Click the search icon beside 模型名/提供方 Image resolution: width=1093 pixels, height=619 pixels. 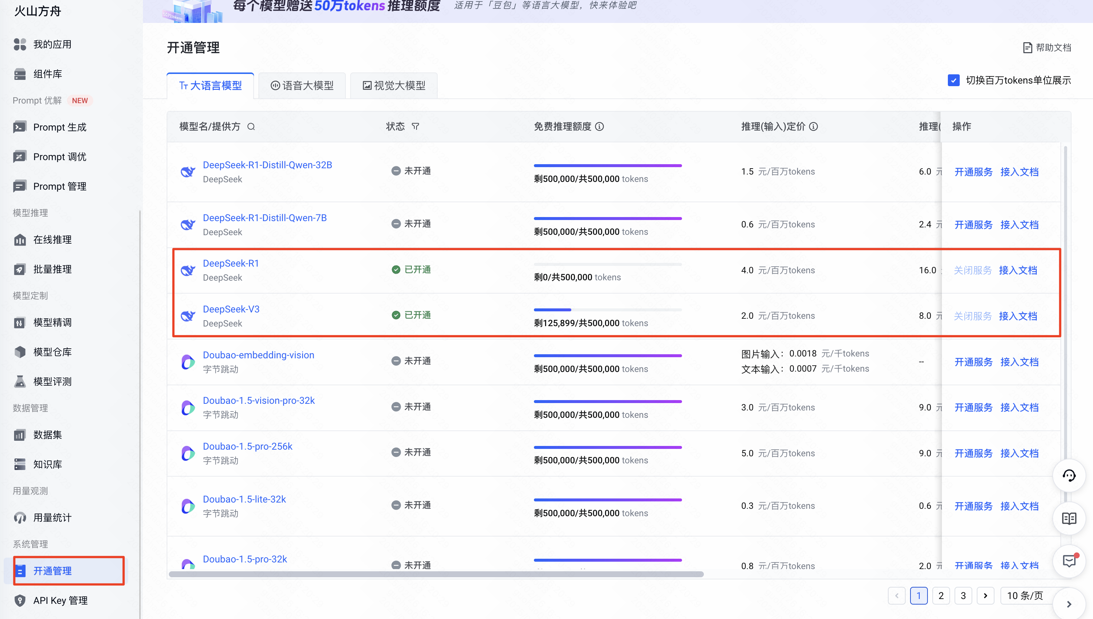(x=251, y=127)
